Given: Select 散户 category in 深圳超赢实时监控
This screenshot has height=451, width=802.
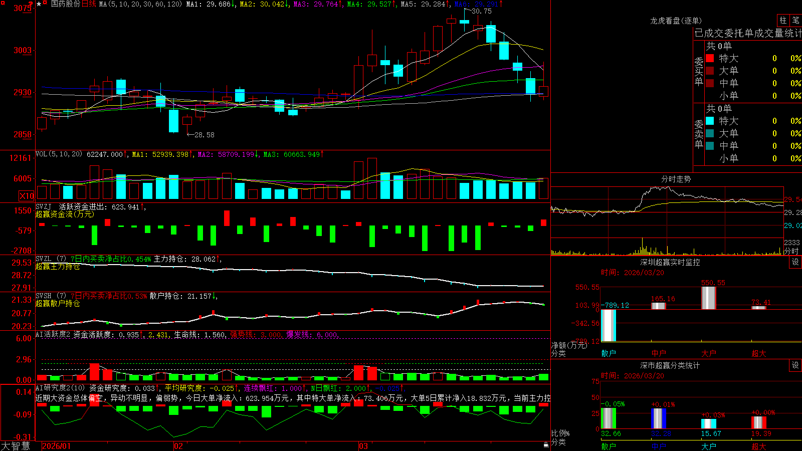Looking at the screenshot, I should (x=609, y=353).
